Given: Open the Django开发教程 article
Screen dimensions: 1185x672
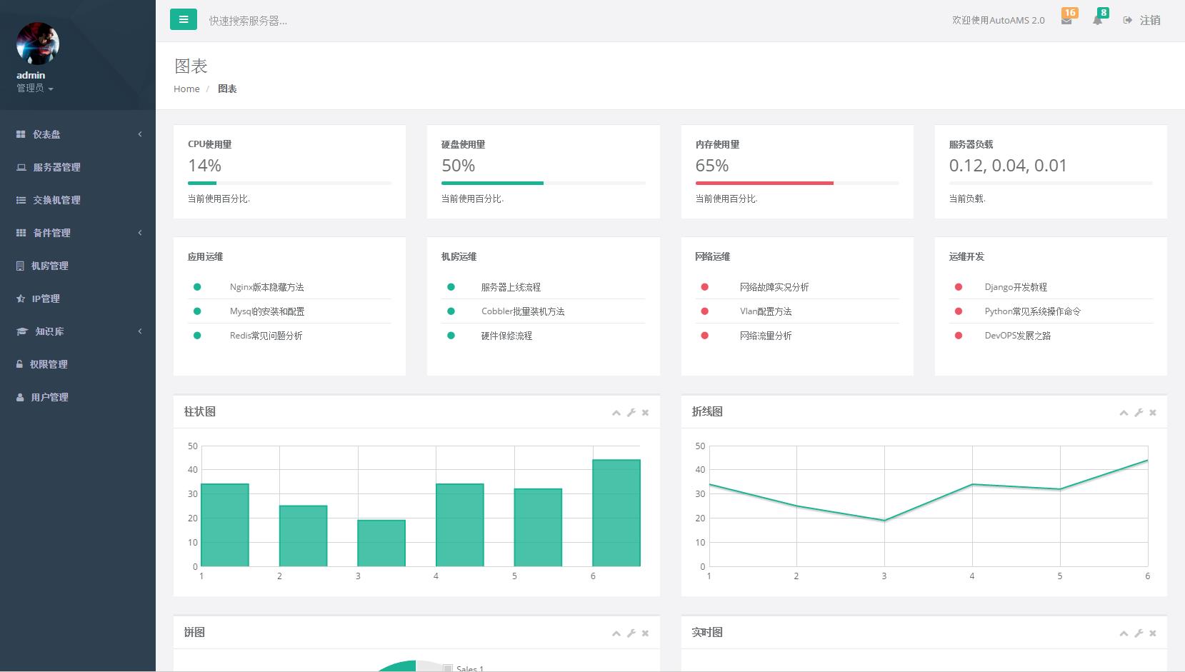Looking at the screenshot, I should [1016, 287].
